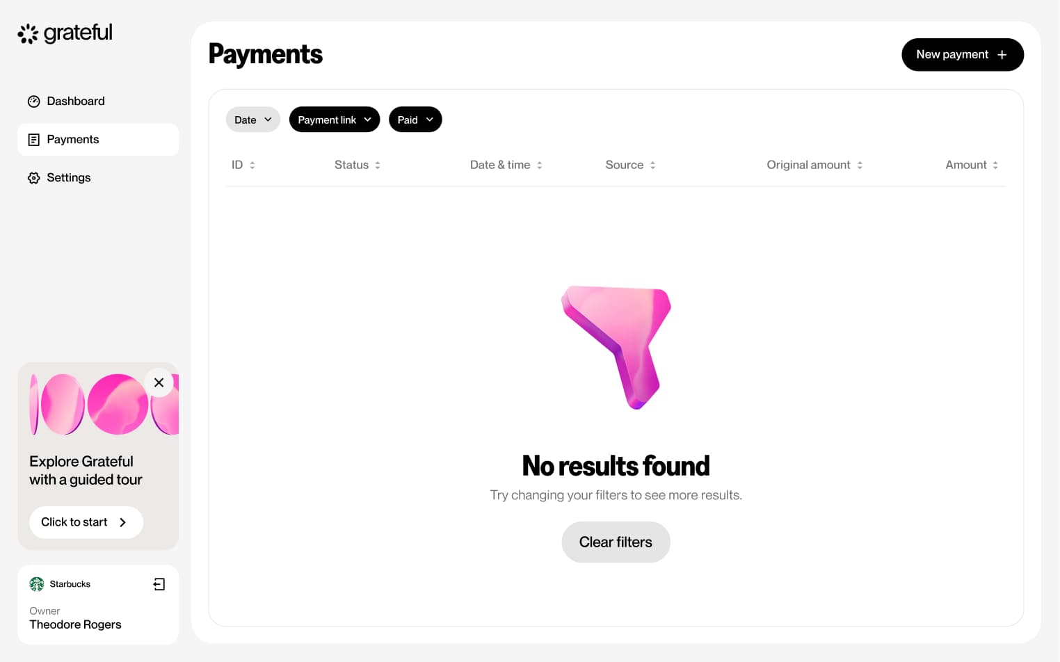This screenshot has width=1060, height=662.
Task: Go to the Dashboard page
Action: [x=76, y=102]
